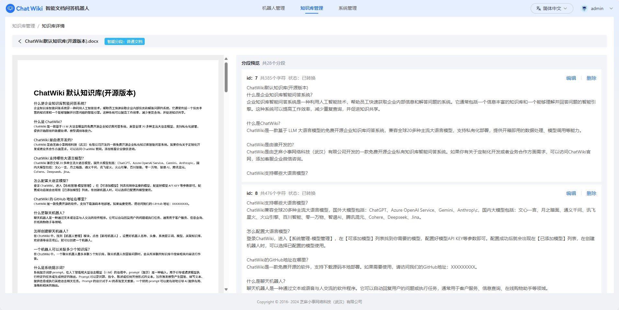Screen dimensions: 619x310
Task: Click 怎样创建聊天机器人? heading in document preview
Action: [51, 231]
